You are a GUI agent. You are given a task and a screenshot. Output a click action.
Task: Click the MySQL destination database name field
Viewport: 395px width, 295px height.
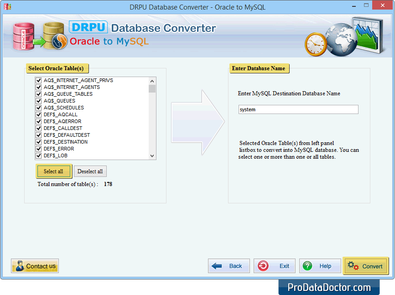pos(298,109)
